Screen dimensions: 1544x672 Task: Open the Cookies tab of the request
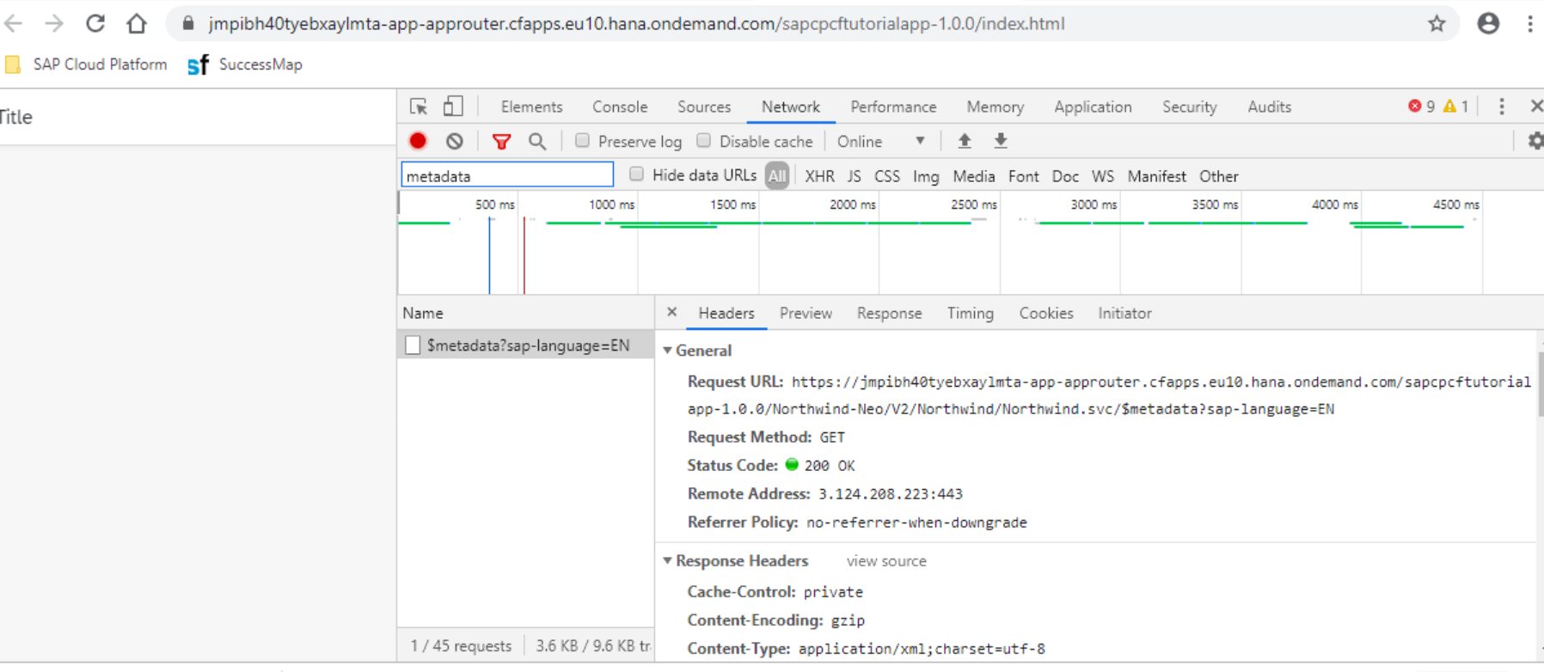1046,314
